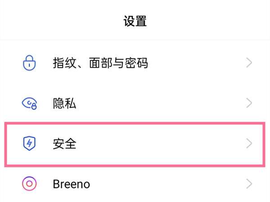Click the lightning bolt inside the shield
This screenshot has height=202, width=270.
(x=29, y=144)
